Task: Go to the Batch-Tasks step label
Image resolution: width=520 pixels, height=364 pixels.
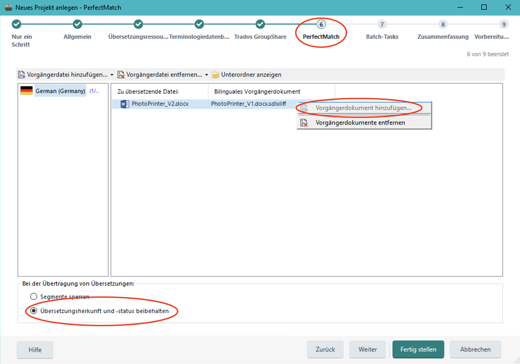Action: [382, 37]
